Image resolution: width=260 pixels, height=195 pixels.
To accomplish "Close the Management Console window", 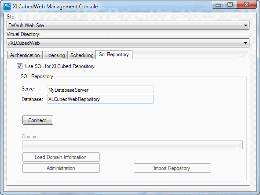I will (x=246, y=4).
